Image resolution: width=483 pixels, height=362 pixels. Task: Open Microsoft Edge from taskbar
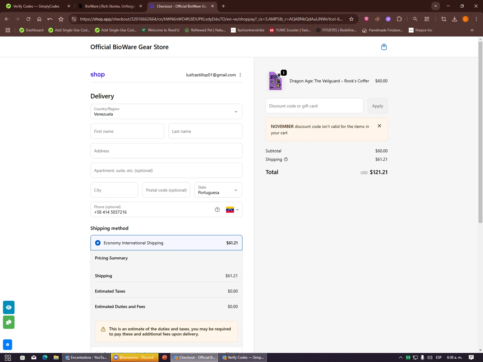tap(45, 357)
